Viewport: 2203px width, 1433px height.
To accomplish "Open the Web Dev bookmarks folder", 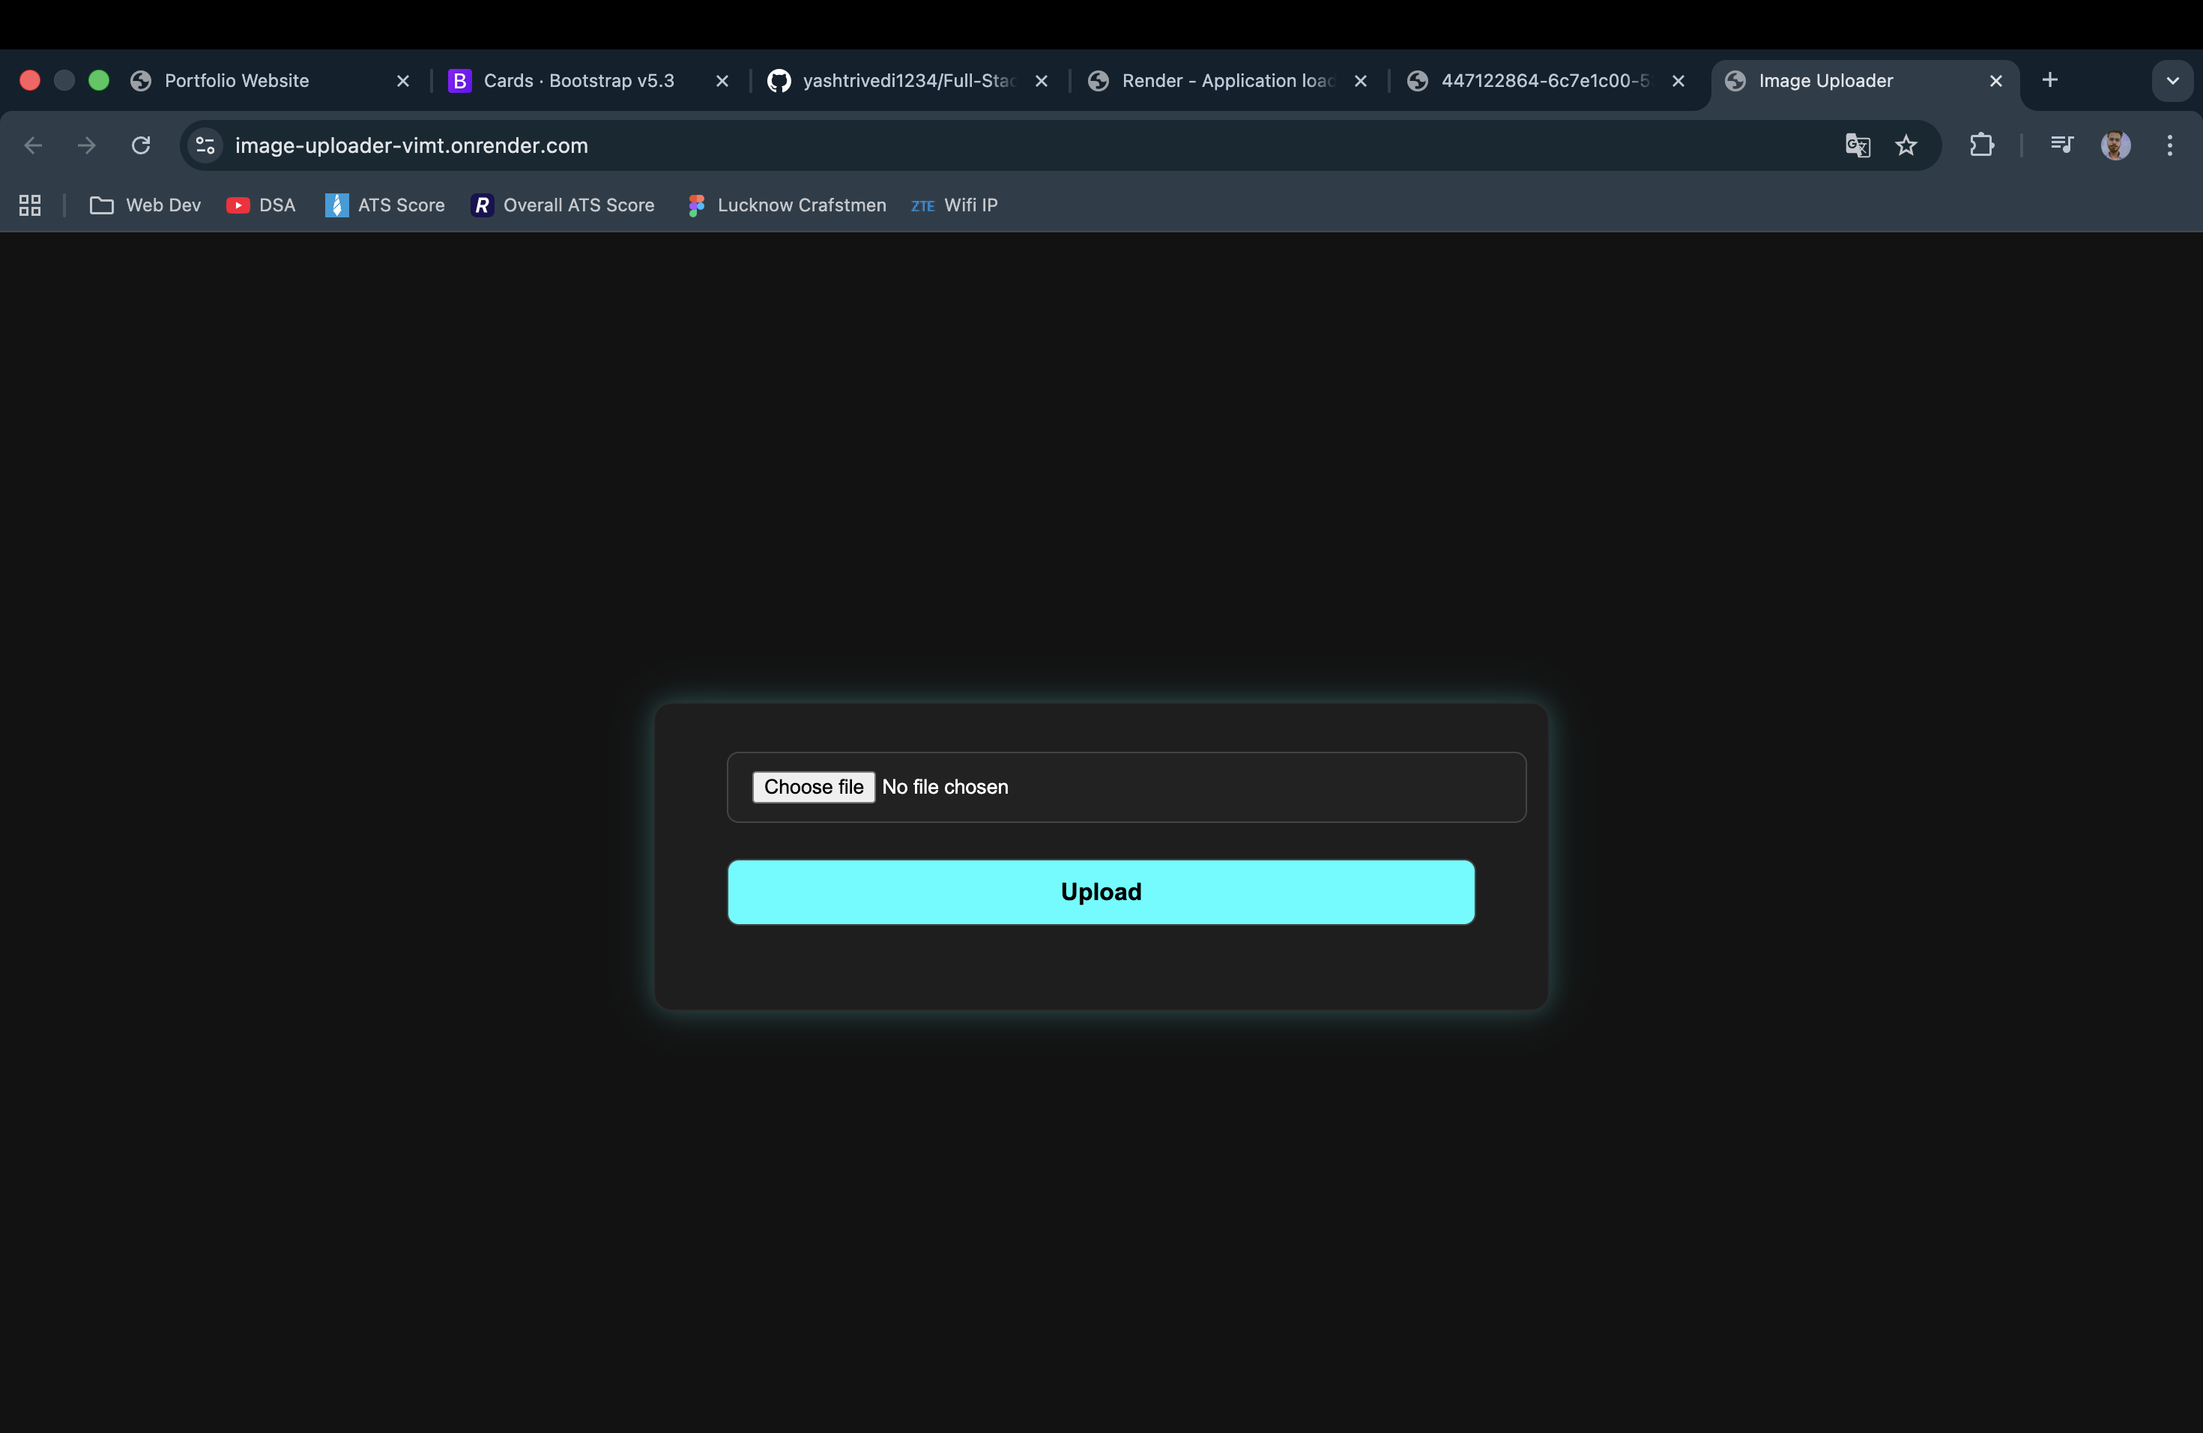I will (145, 205).
